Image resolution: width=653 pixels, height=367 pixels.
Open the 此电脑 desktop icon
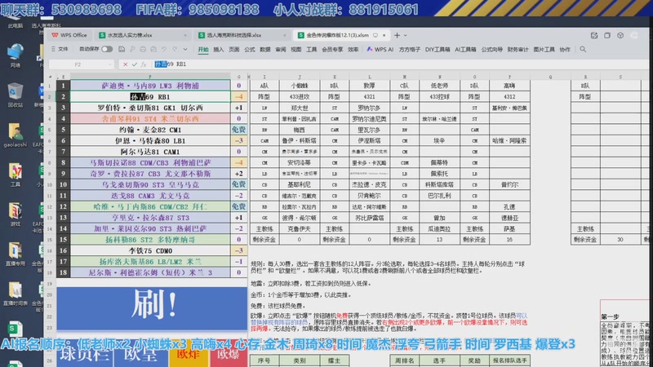[16, 24]
